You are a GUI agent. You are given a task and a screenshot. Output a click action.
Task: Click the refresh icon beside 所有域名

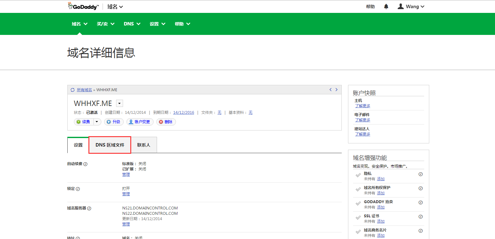click(x=73, y=90)
